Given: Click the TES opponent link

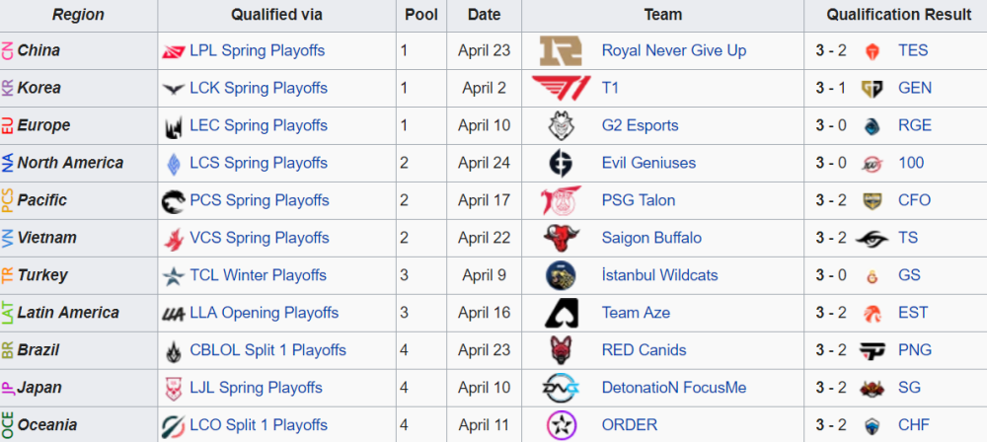Looking at the screenshot, I should (x=913, y=50).
